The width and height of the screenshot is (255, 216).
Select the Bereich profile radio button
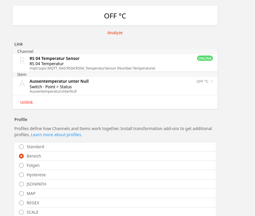click(21, 156)
